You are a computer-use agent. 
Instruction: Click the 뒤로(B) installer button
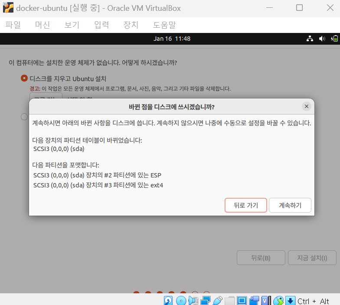(x=261, y=258)
